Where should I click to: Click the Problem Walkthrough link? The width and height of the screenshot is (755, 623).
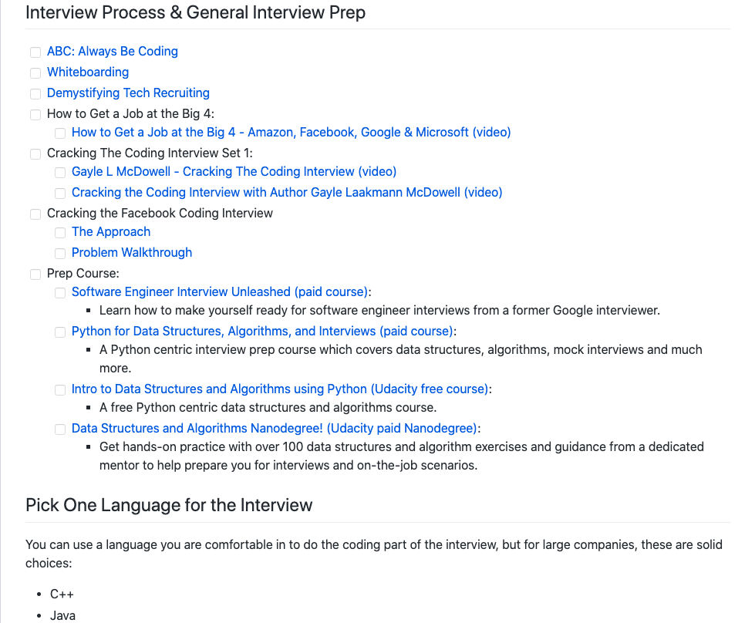(132, 253)
